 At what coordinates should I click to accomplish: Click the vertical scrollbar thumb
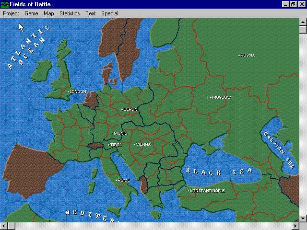[303, 30]
